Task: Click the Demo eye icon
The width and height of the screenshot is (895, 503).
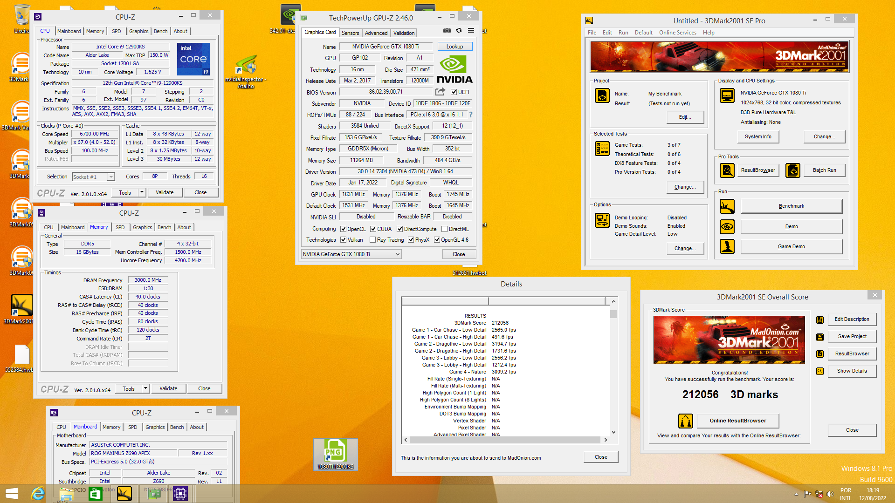Action: point(727,227)
